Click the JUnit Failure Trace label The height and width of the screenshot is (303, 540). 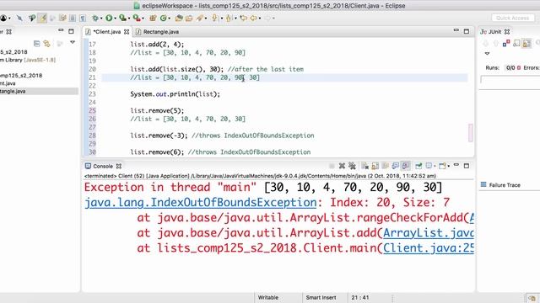tap(505, 185)
